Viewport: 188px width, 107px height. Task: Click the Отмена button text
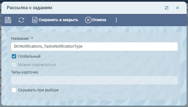99,20
